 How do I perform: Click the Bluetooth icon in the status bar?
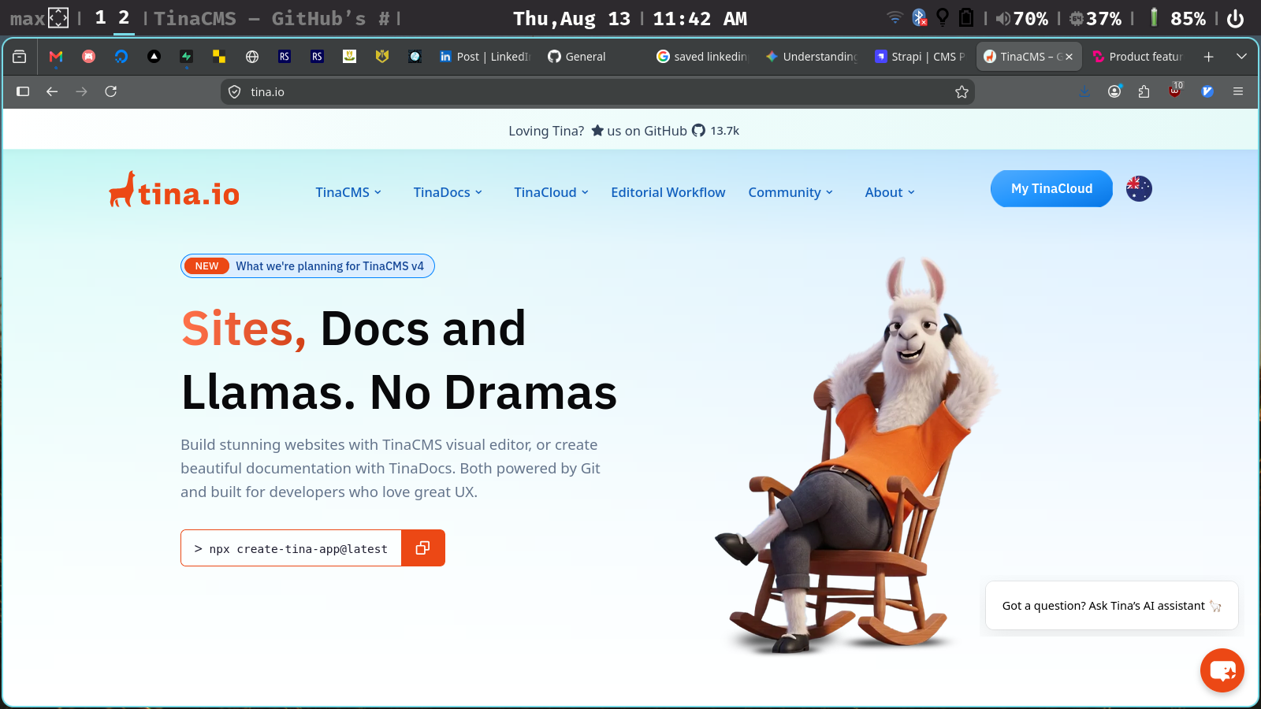[x=919, y=17]
